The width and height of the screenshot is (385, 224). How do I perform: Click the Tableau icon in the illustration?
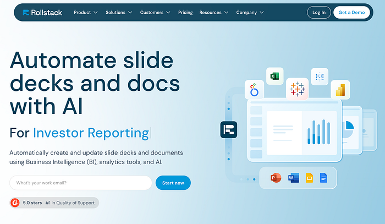tap(297, 89)
